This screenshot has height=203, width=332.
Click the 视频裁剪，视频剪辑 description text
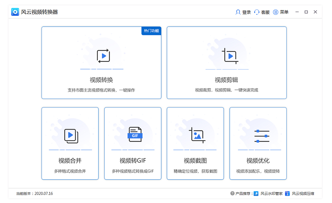(226, 90)
